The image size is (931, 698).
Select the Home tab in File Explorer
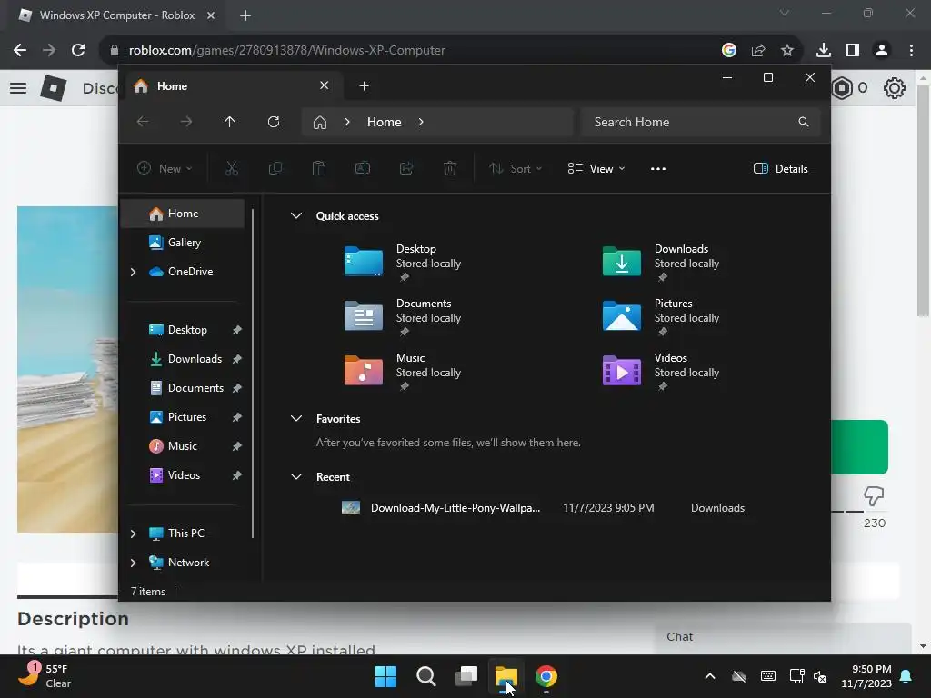pos(232,86)
